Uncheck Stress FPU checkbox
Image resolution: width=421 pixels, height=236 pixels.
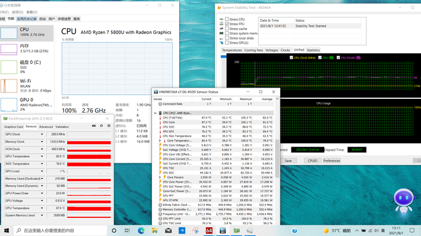coord(227,24)
